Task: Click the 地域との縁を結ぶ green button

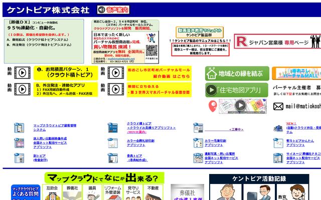Action: point(237,73)
